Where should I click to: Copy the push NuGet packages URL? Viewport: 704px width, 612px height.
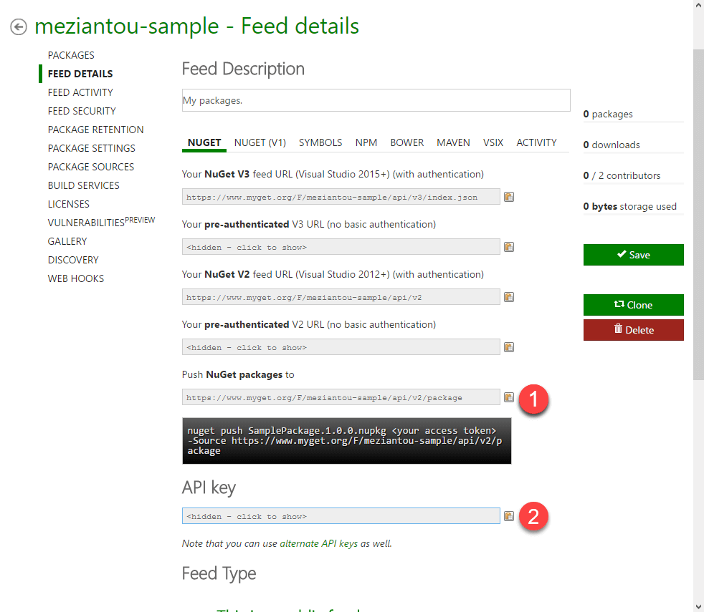tap(509, 397)
